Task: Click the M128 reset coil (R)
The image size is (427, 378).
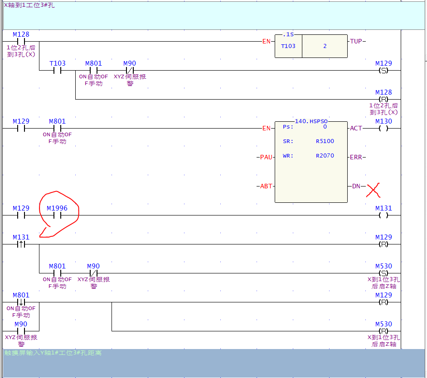Action: (383, 99)
